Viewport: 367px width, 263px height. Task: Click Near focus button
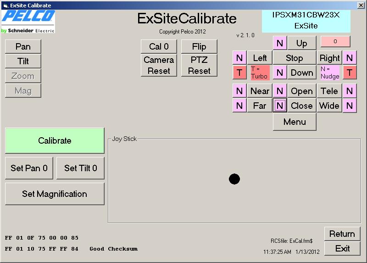(260, 90)
